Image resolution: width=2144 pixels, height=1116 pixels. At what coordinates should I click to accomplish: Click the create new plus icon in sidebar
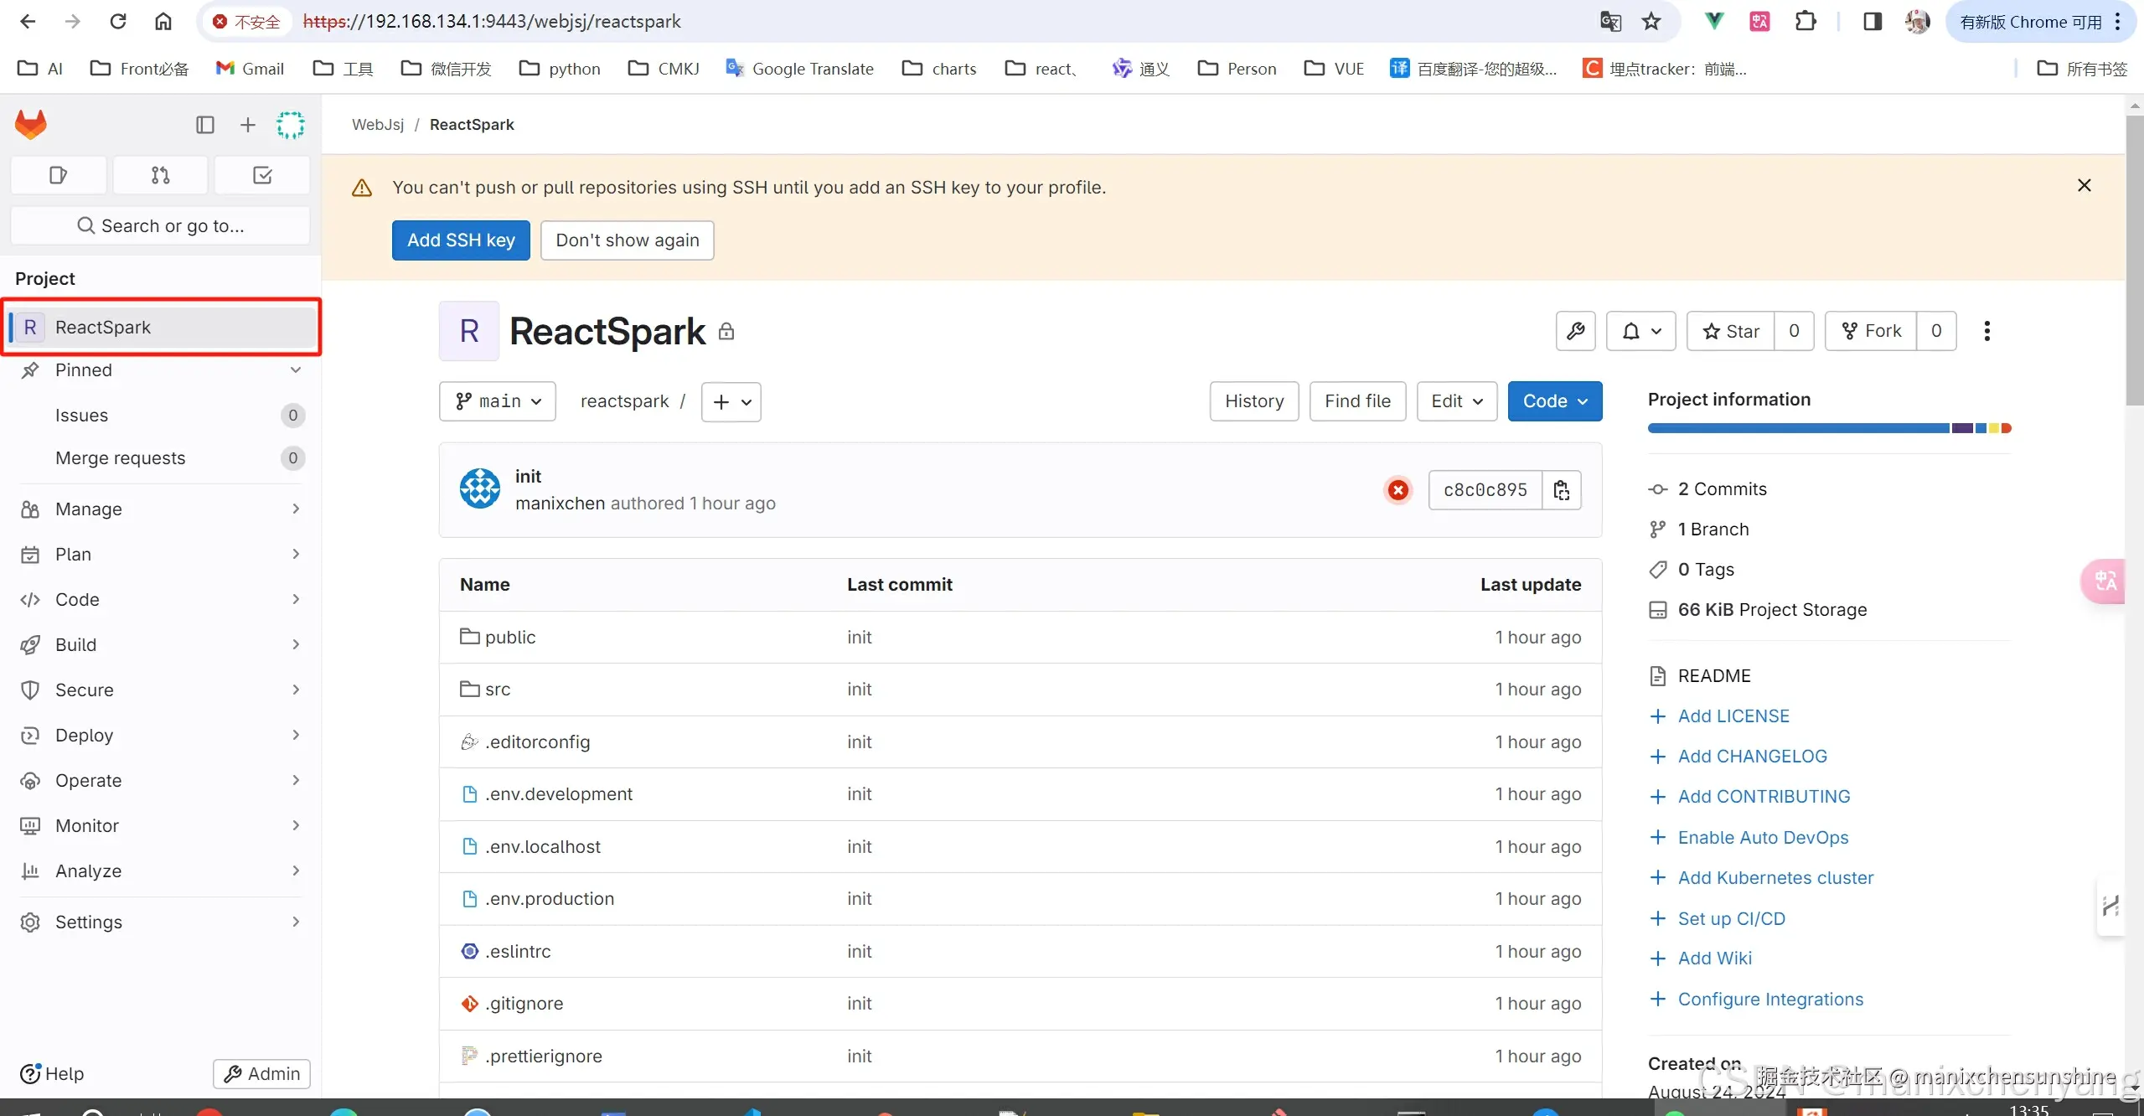(247, 125)
